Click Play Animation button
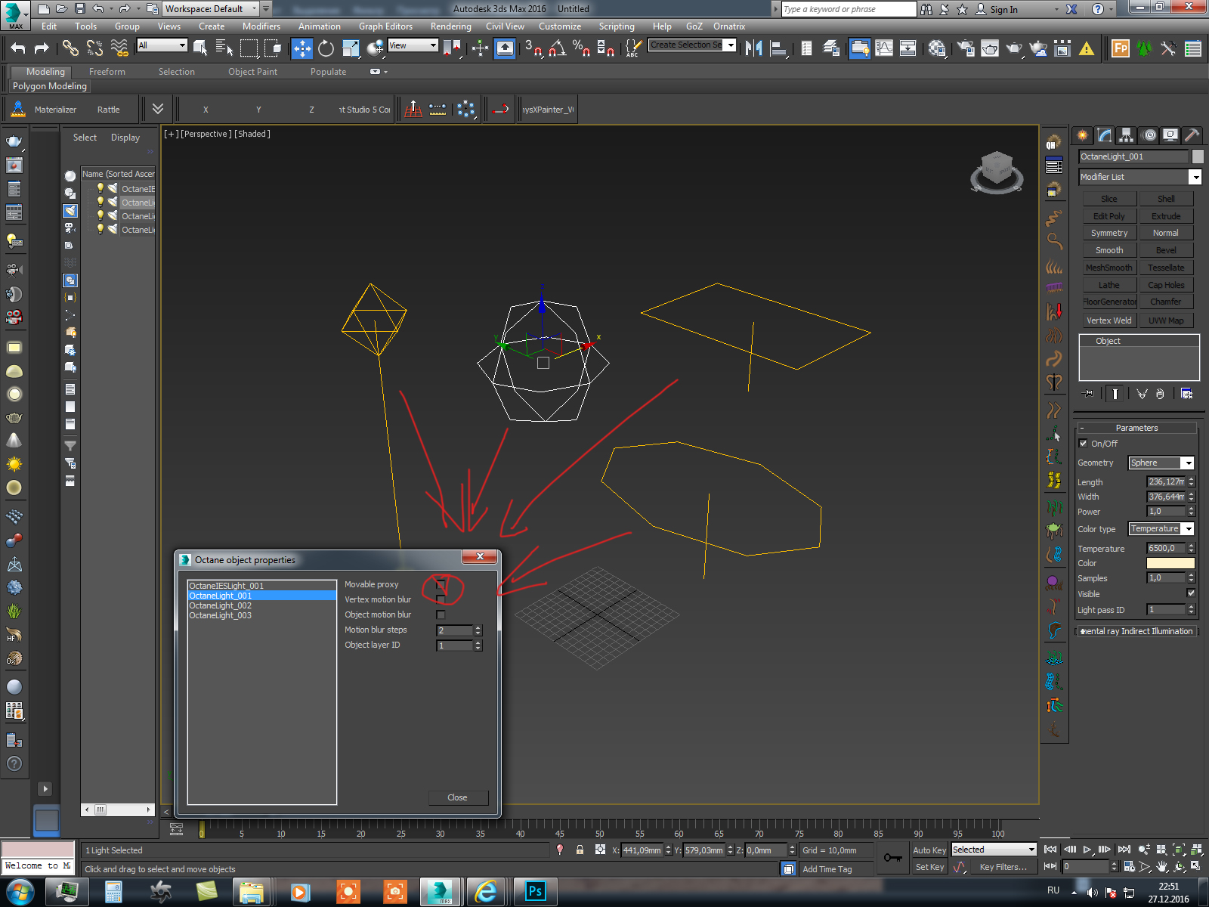The image size is (1209, 907). click(1087, 850)
